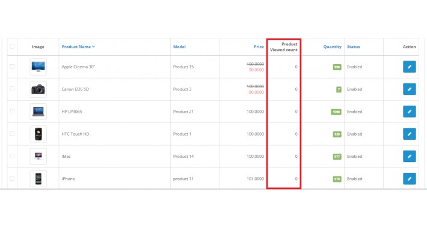Select the Action column header

tap(410, 47)
